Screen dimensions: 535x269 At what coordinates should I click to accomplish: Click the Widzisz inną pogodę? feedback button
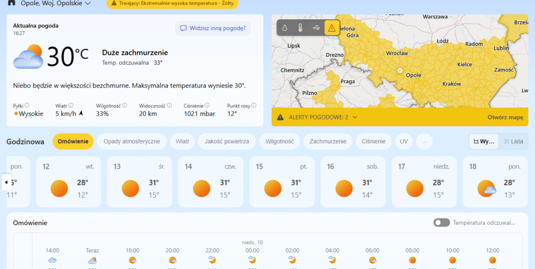(x=213, y=28)
